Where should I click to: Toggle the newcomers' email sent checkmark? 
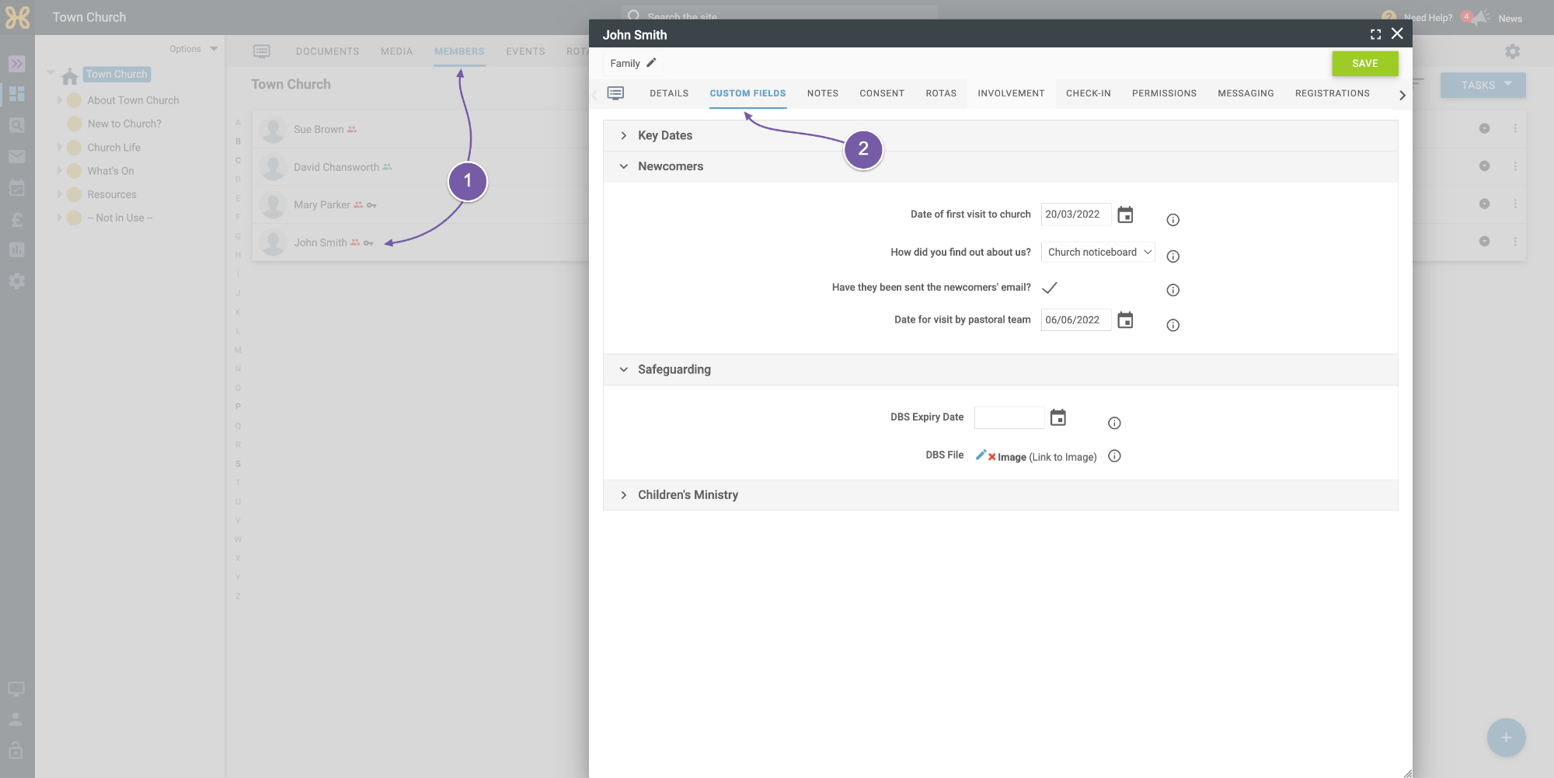tap(1050, 288)
